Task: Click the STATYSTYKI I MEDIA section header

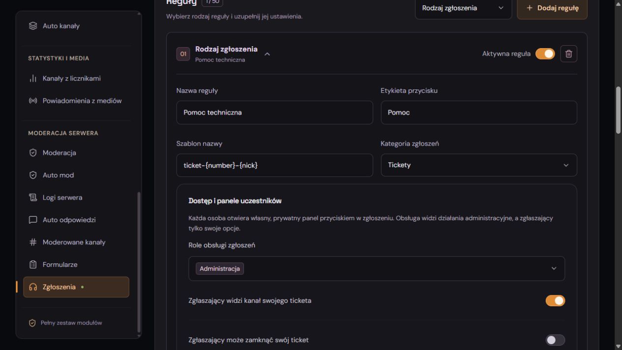Action: (59, 58)
